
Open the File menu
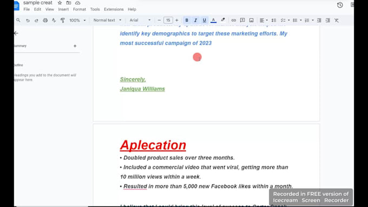coord(27,9)
